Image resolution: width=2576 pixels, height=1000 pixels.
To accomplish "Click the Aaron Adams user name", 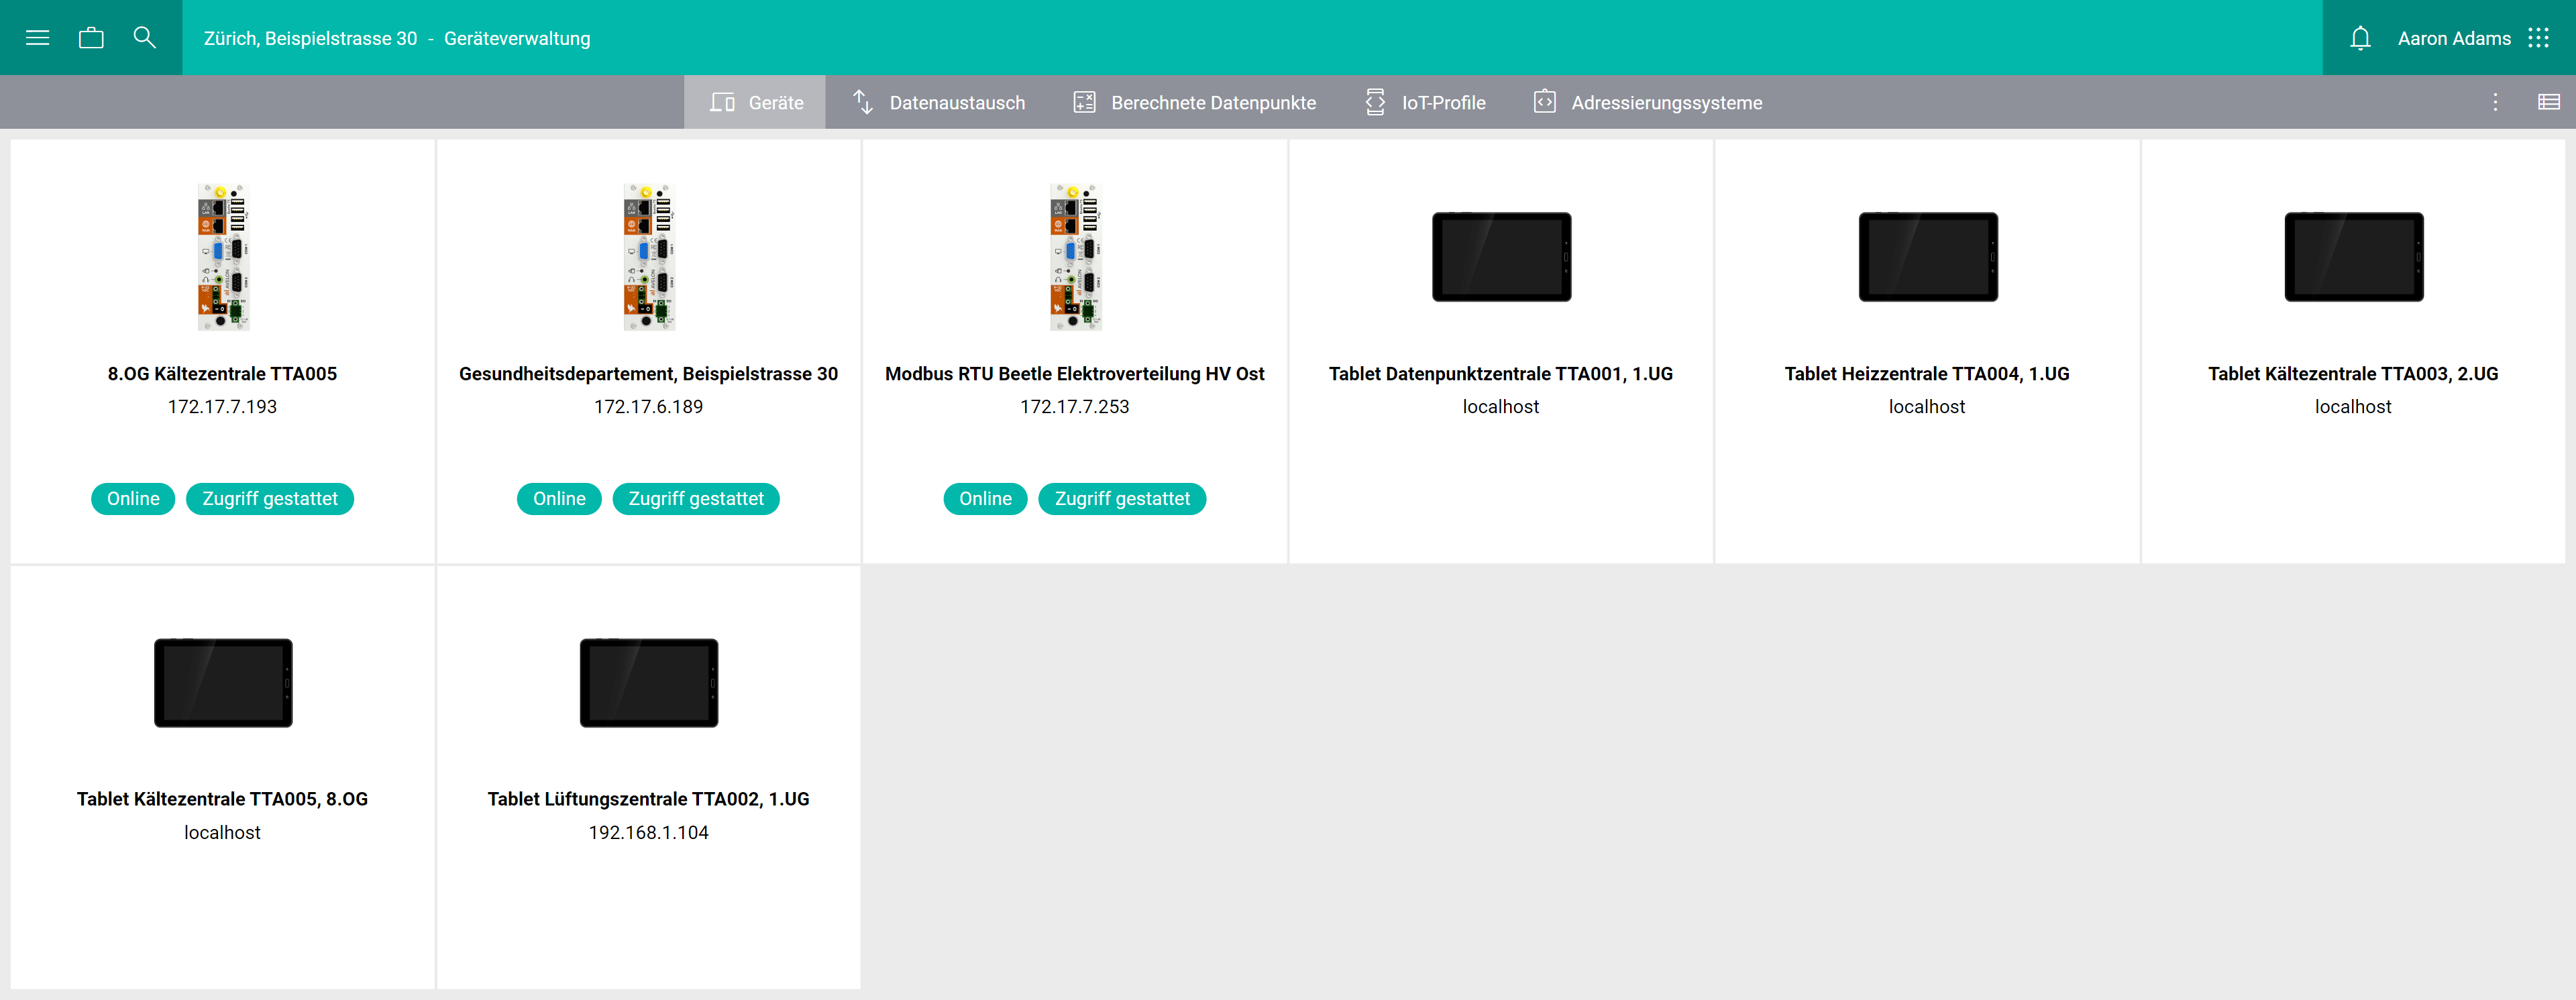I will 2454,38.
